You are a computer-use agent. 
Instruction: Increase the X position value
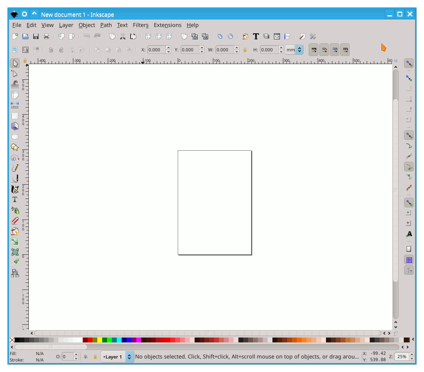click(x=168, y=48)
